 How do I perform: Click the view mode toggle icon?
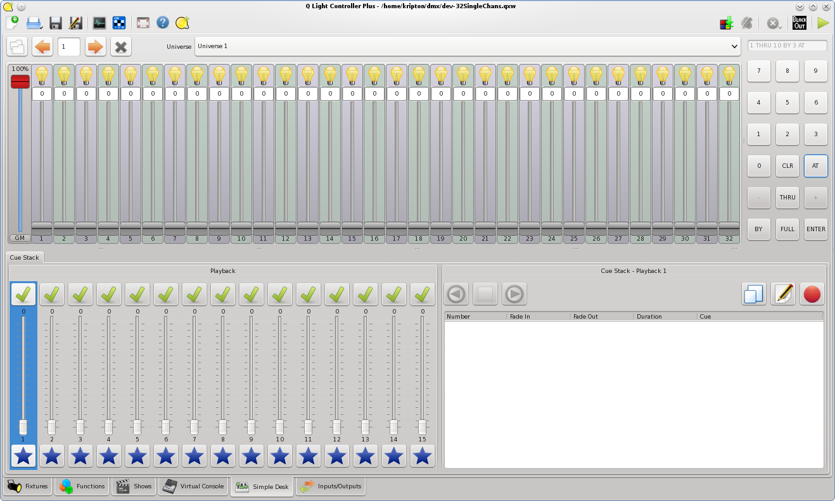[x=17, y=47]
